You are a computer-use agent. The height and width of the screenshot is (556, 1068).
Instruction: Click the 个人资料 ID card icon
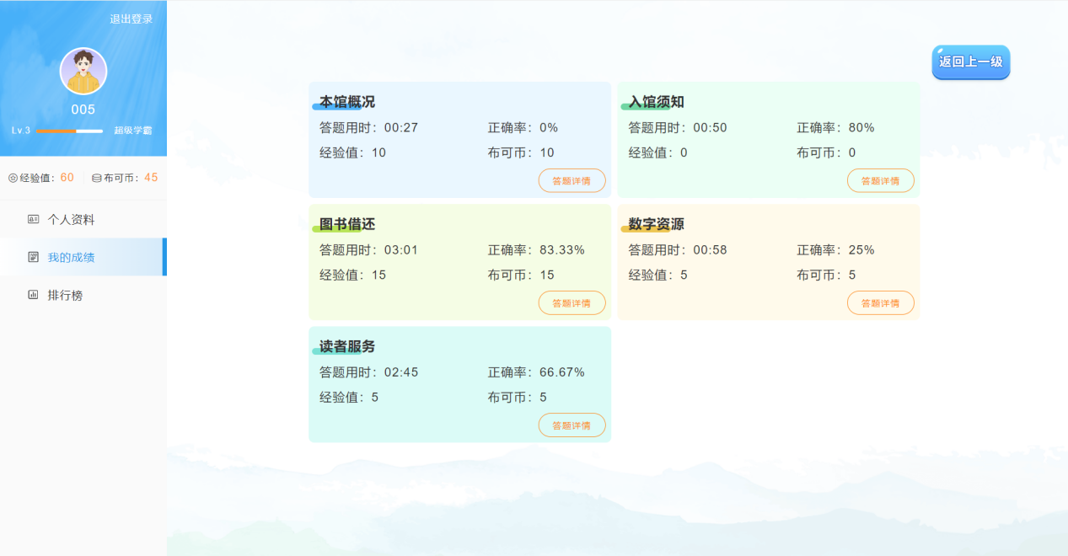pyautogui.click(x=33, y=219)
